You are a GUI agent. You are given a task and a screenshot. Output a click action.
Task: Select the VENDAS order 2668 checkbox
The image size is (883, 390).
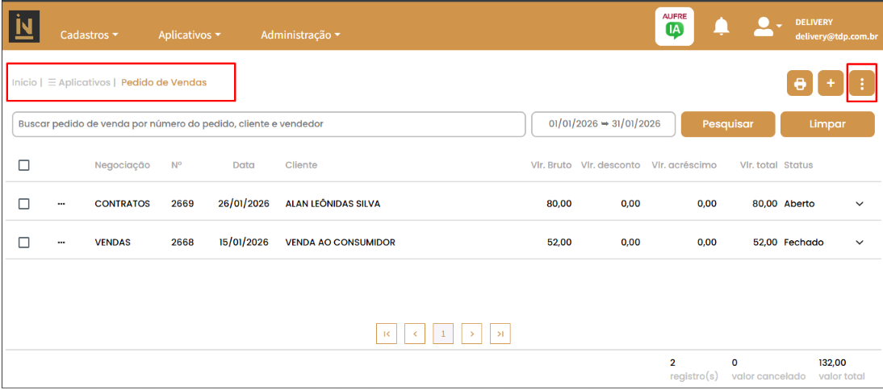[24, 243]
